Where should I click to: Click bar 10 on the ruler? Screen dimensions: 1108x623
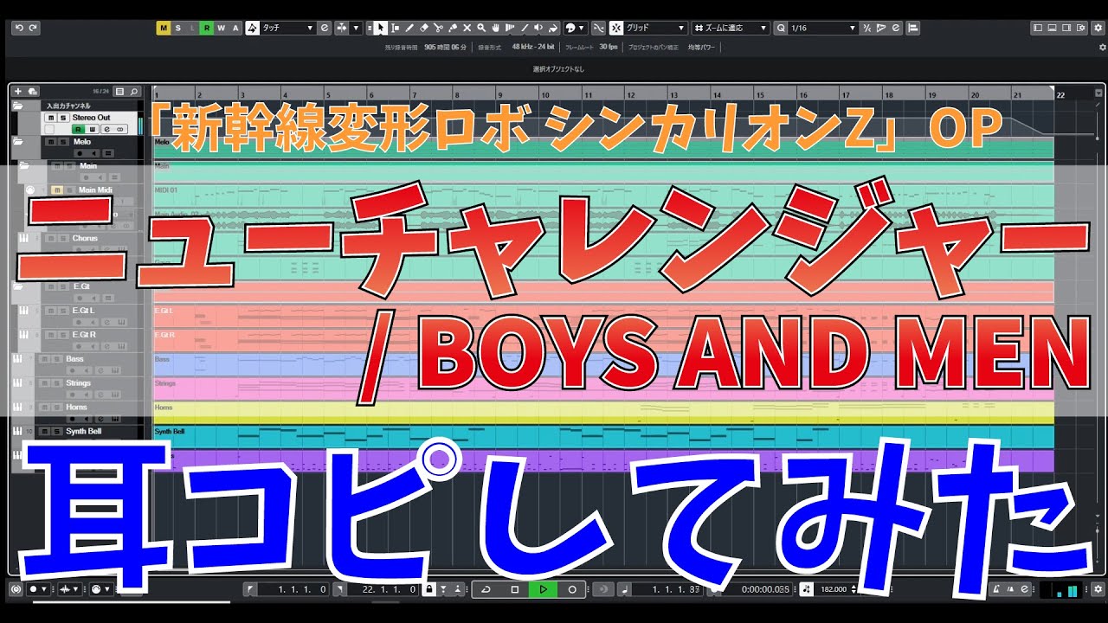544,95
